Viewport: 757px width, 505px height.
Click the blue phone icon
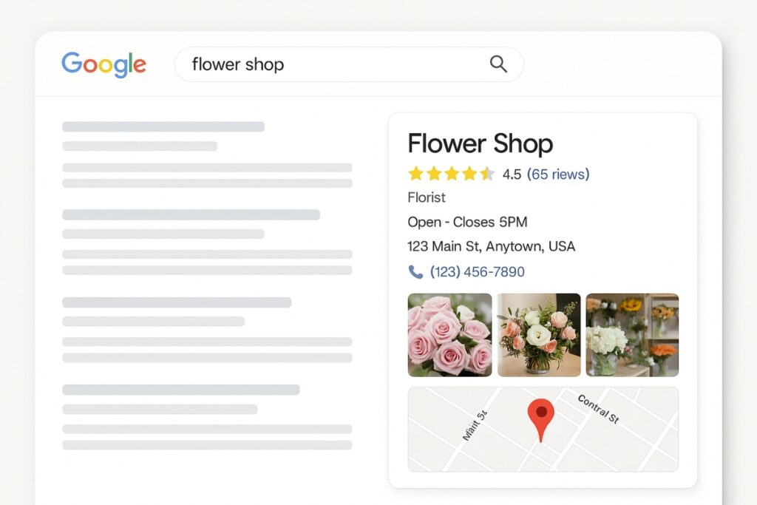click(414, 272)
